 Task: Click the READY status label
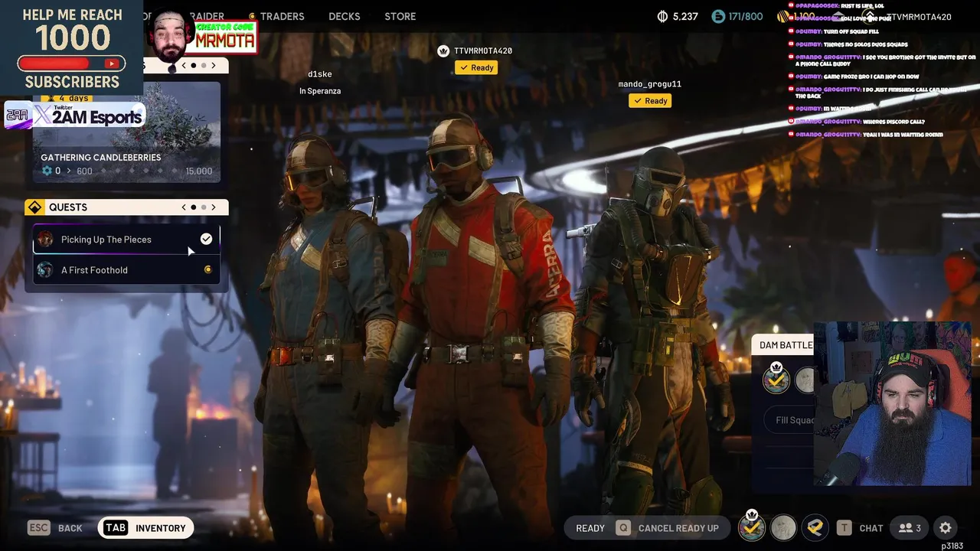[x=590, y=528]
